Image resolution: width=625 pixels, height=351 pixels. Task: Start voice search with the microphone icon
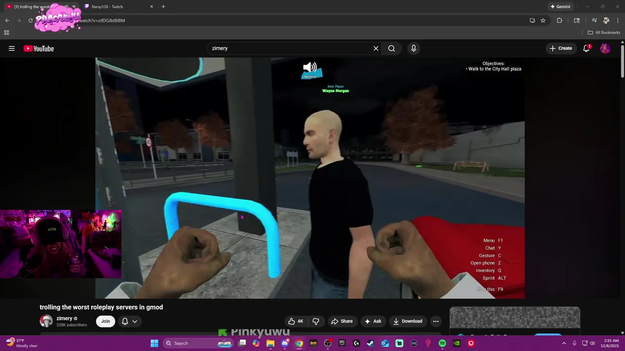(x=414, y=48)
